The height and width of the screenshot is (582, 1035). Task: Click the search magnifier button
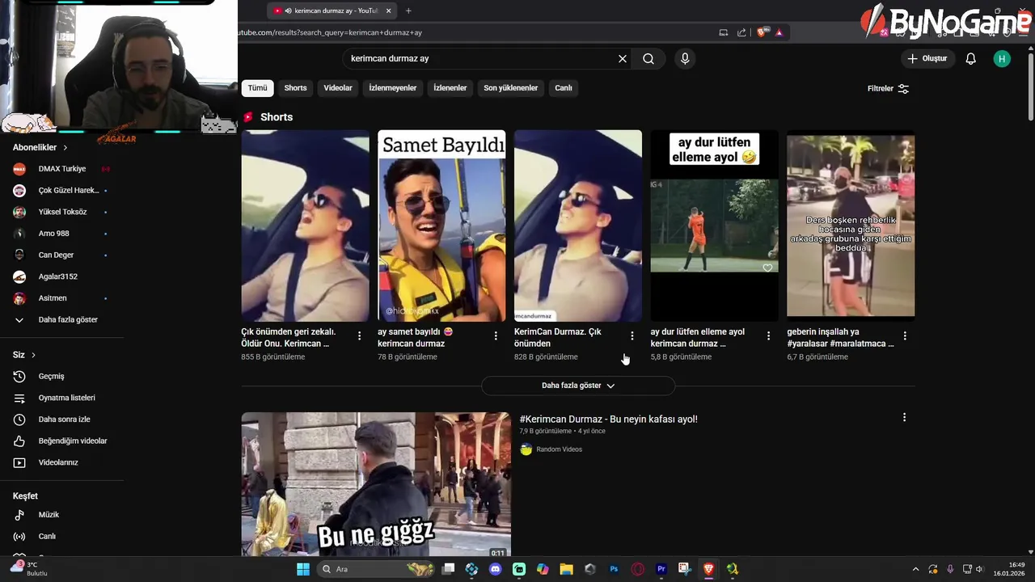648,59
